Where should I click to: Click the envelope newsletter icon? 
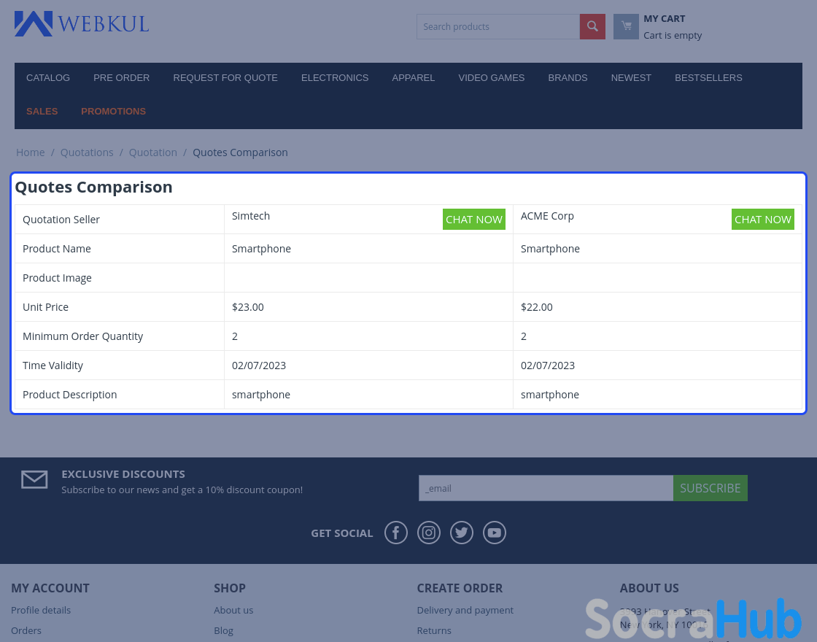(34, 480)
